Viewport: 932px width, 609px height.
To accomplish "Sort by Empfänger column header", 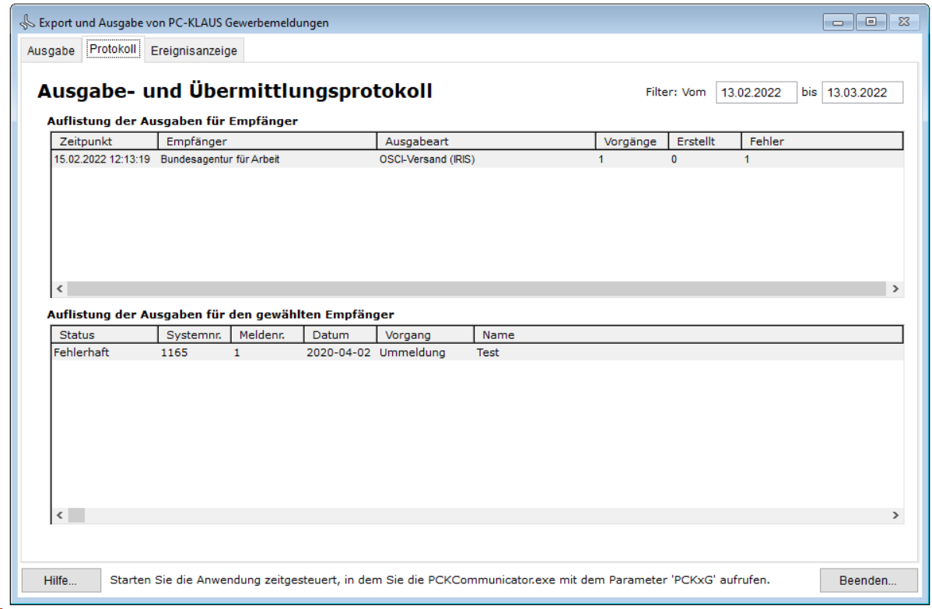I will click(268, 141).
